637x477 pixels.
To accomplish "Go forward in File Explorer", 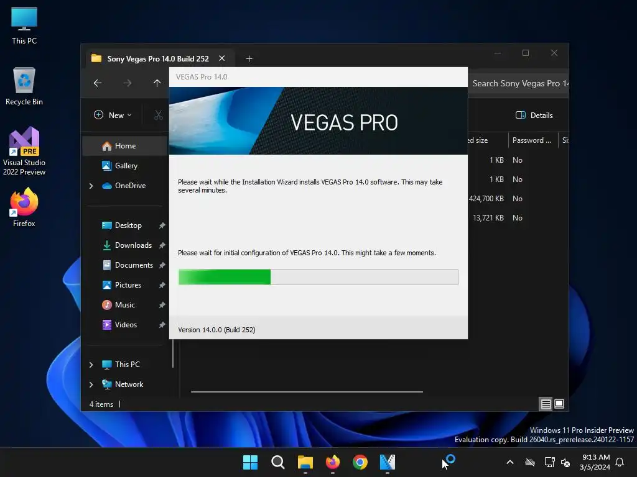I will 128,83.
